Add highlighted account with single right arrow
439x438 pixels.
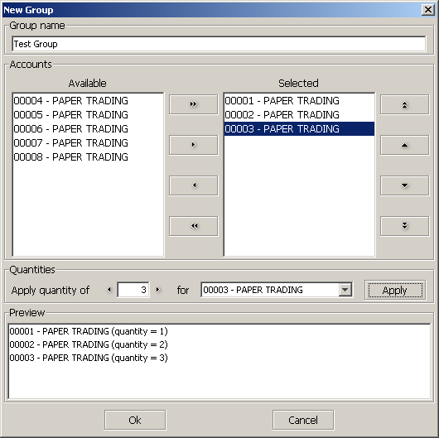click(x=193, y=145)
